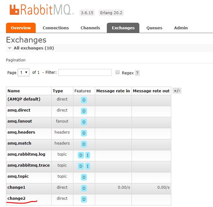The image size is (213, 207).
Task: Open the Admin tab
Action: click(x=181, y=28)
